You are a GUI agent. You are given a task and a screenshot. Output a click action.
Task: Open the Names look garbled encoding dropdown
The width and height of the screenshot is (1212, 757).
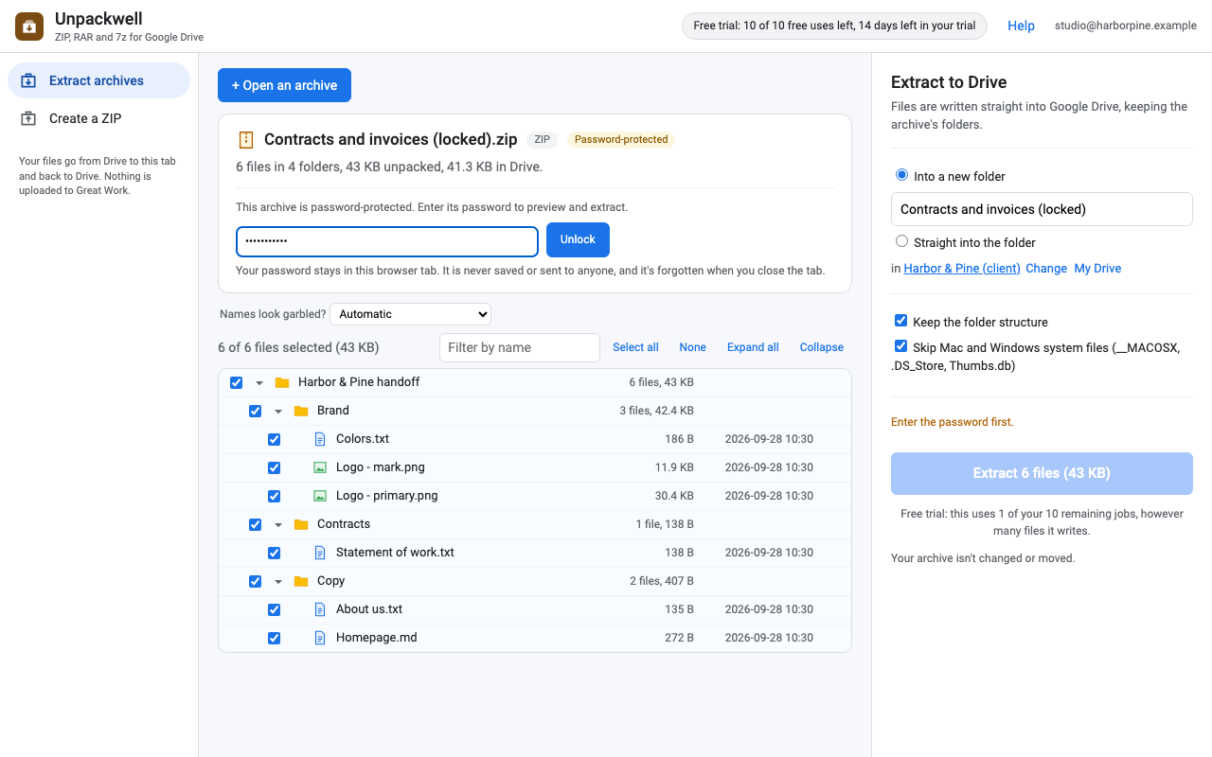point(411,314)
